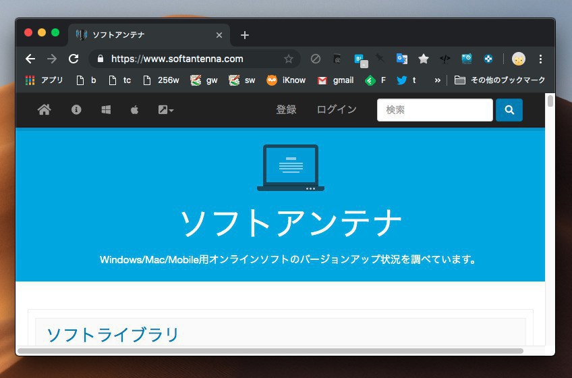
Task: Open the Google Translate extension
Action: pyautogui.click(x=401, y=59)
